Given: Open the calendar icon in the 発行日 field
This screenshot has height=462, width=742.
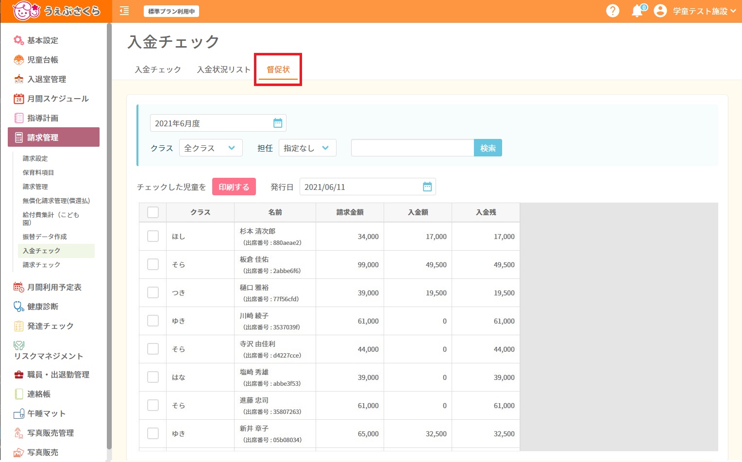Looking at the screenshot, I should [x=427, y=187].
